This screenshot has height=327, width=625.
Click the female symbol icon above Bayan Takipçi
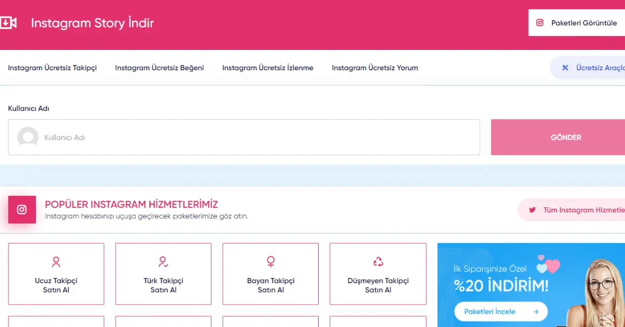tap(270, 261)
